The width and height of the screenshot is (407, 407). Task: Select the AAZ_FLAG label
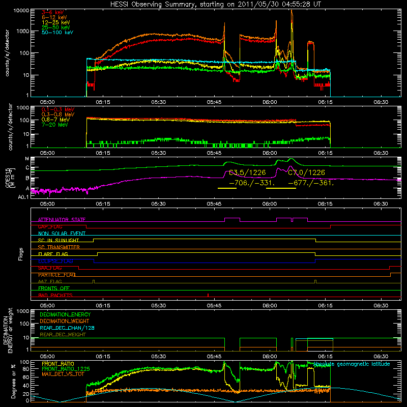pos(50,281)
